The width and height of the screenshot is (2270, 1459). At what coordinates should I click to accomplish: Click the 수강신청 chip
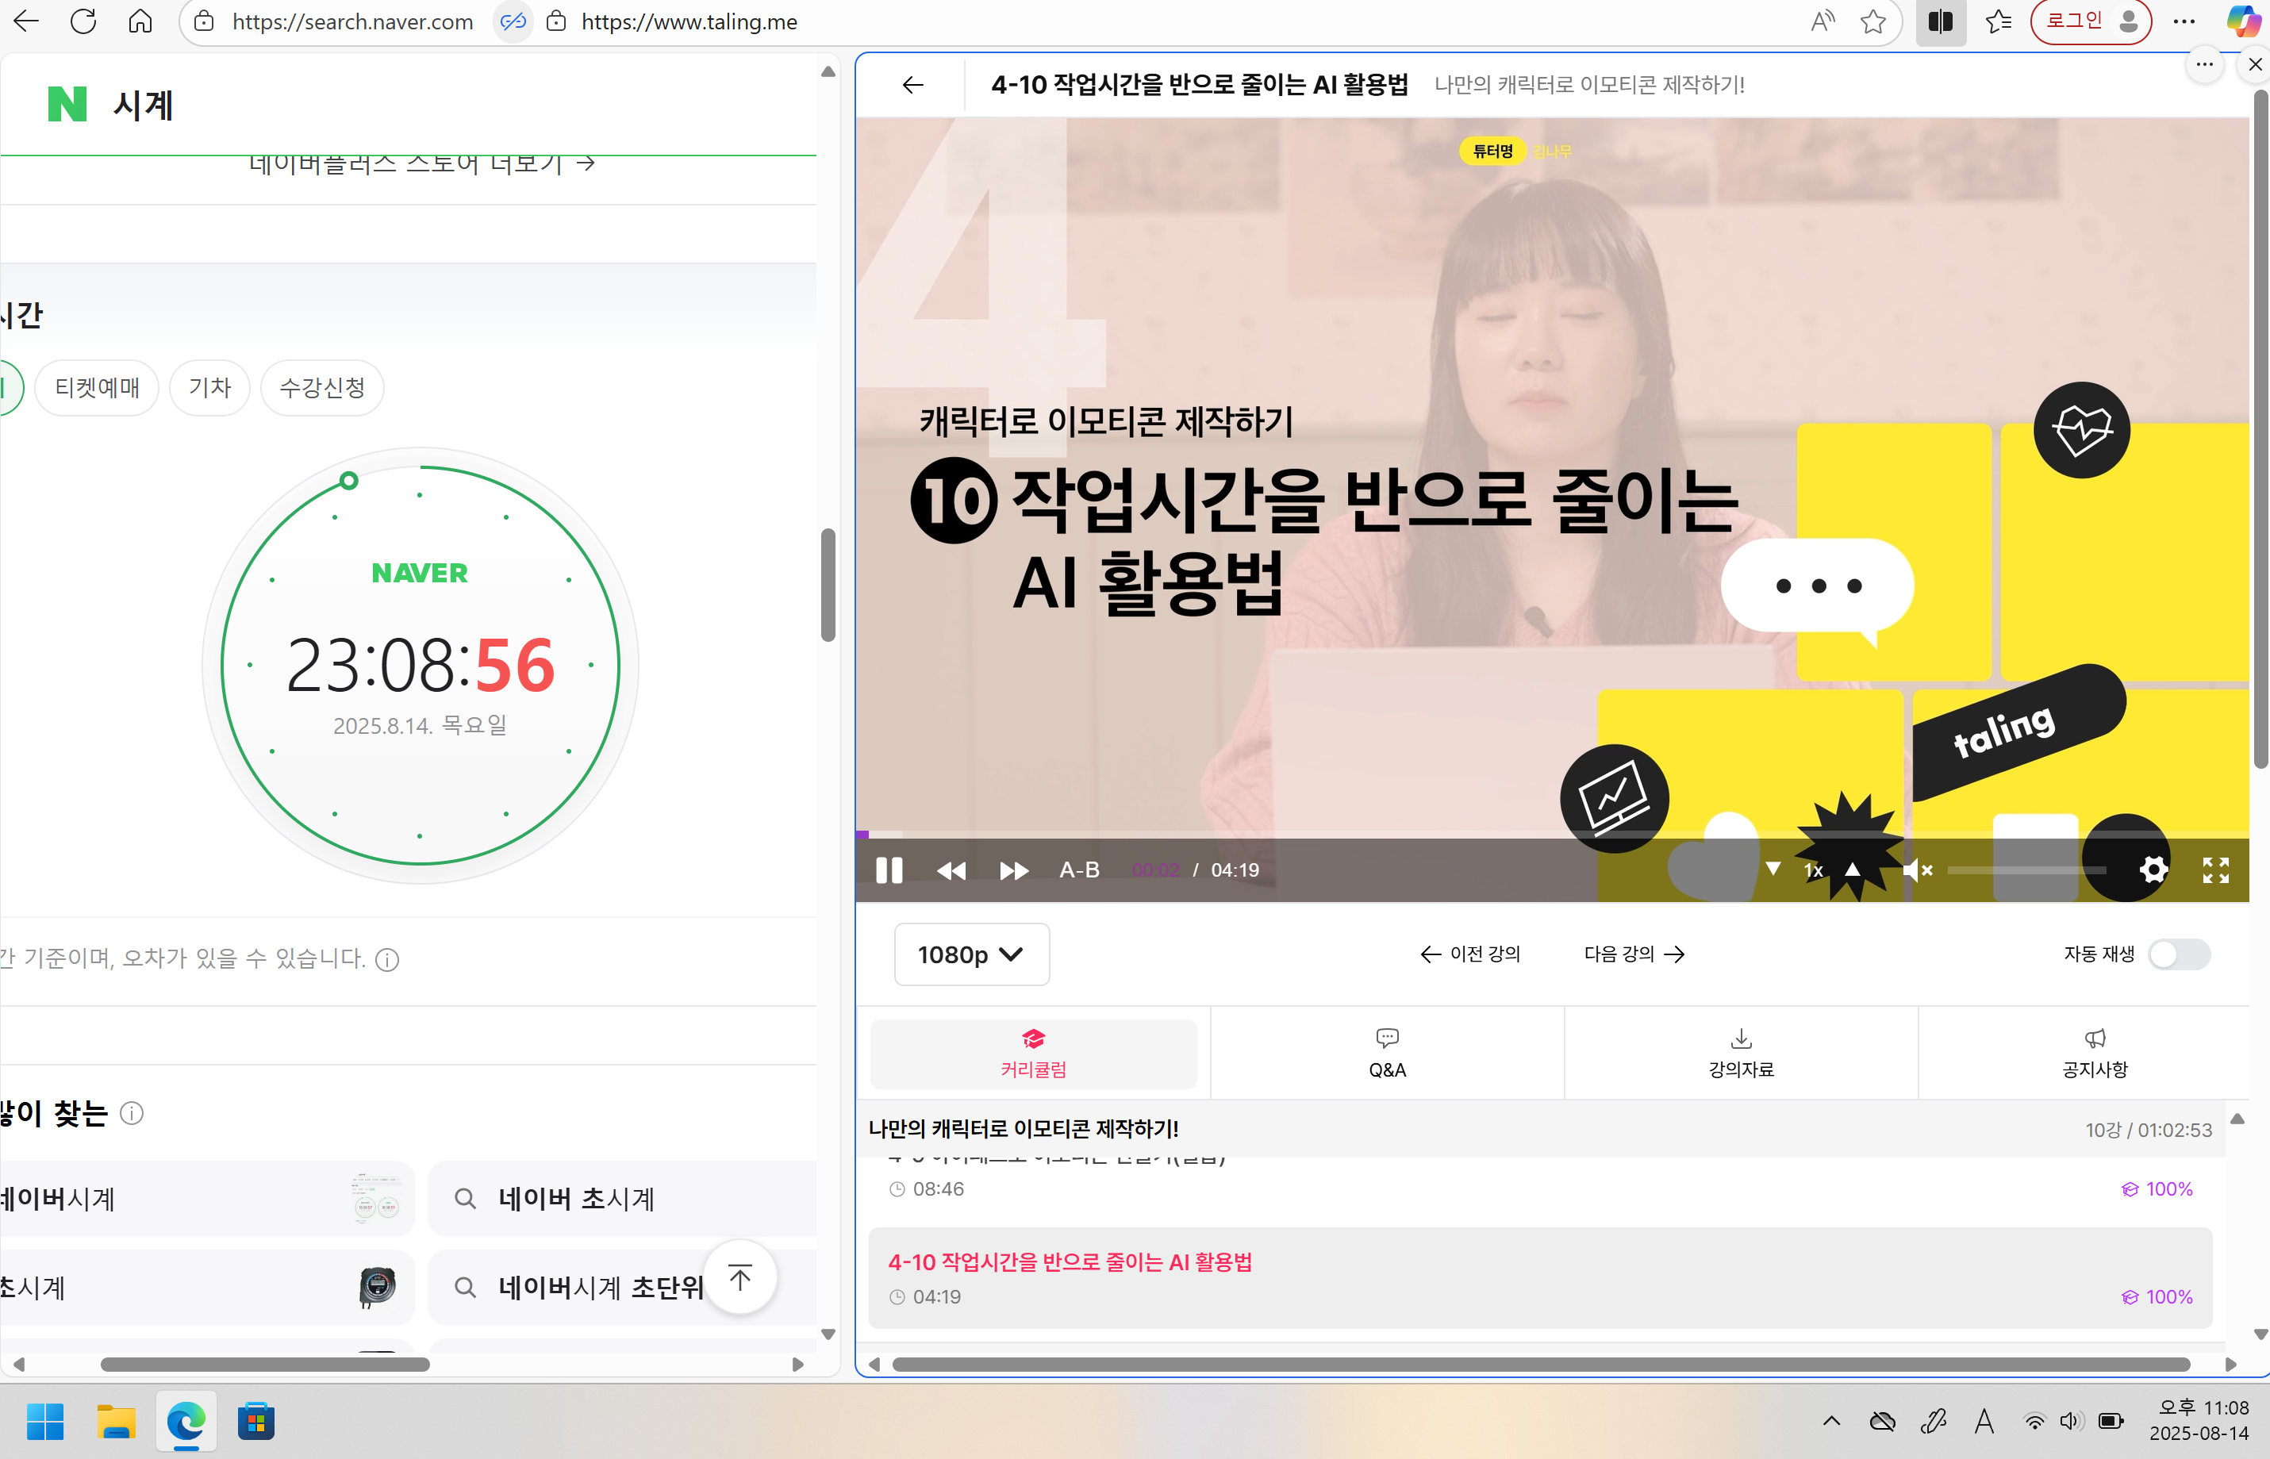pos(322,387)
